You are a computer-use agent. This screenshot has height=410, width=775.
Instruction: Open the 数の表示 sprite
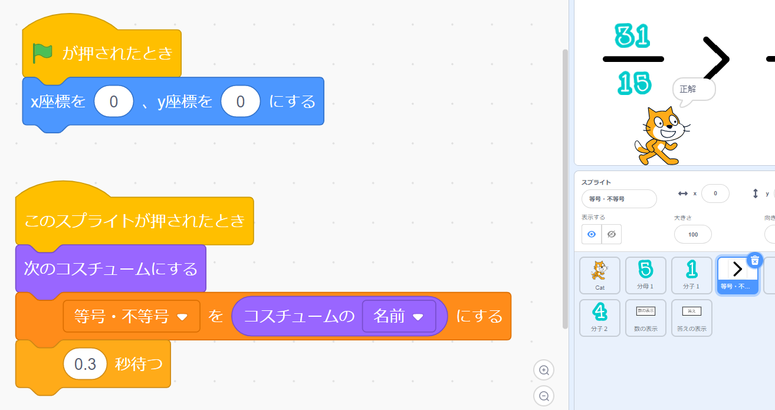click(x=645, y=317)
